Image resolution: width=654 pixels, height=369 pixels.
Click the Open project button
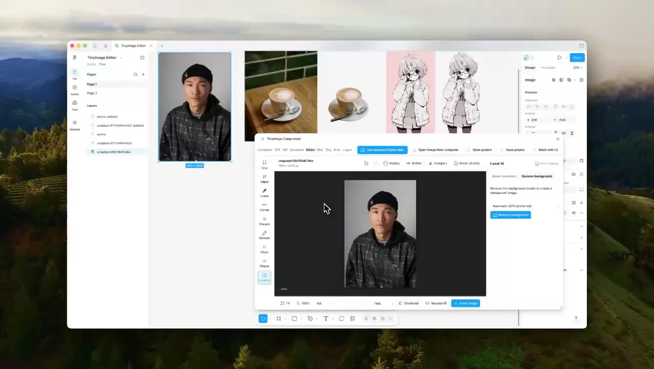tap(479, 150)
